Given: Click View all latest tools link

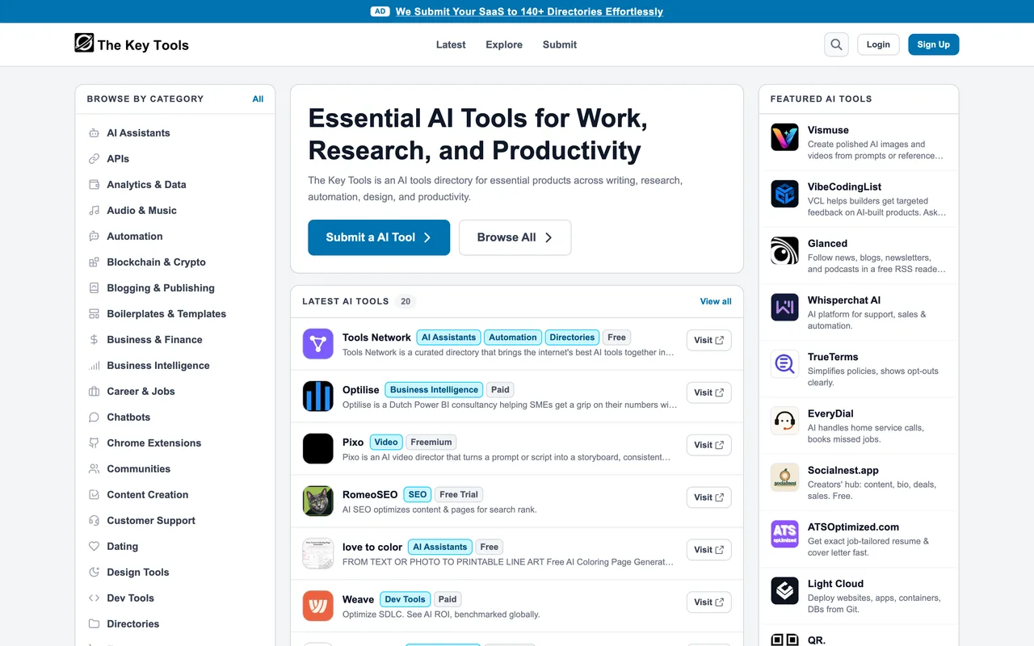Looking at the screenshot, I should pos(716,301).
